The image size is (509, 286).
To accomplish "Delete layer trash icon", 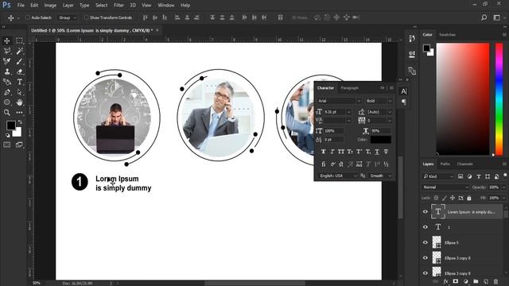I will pyautogui.click(x=495, y=281).
